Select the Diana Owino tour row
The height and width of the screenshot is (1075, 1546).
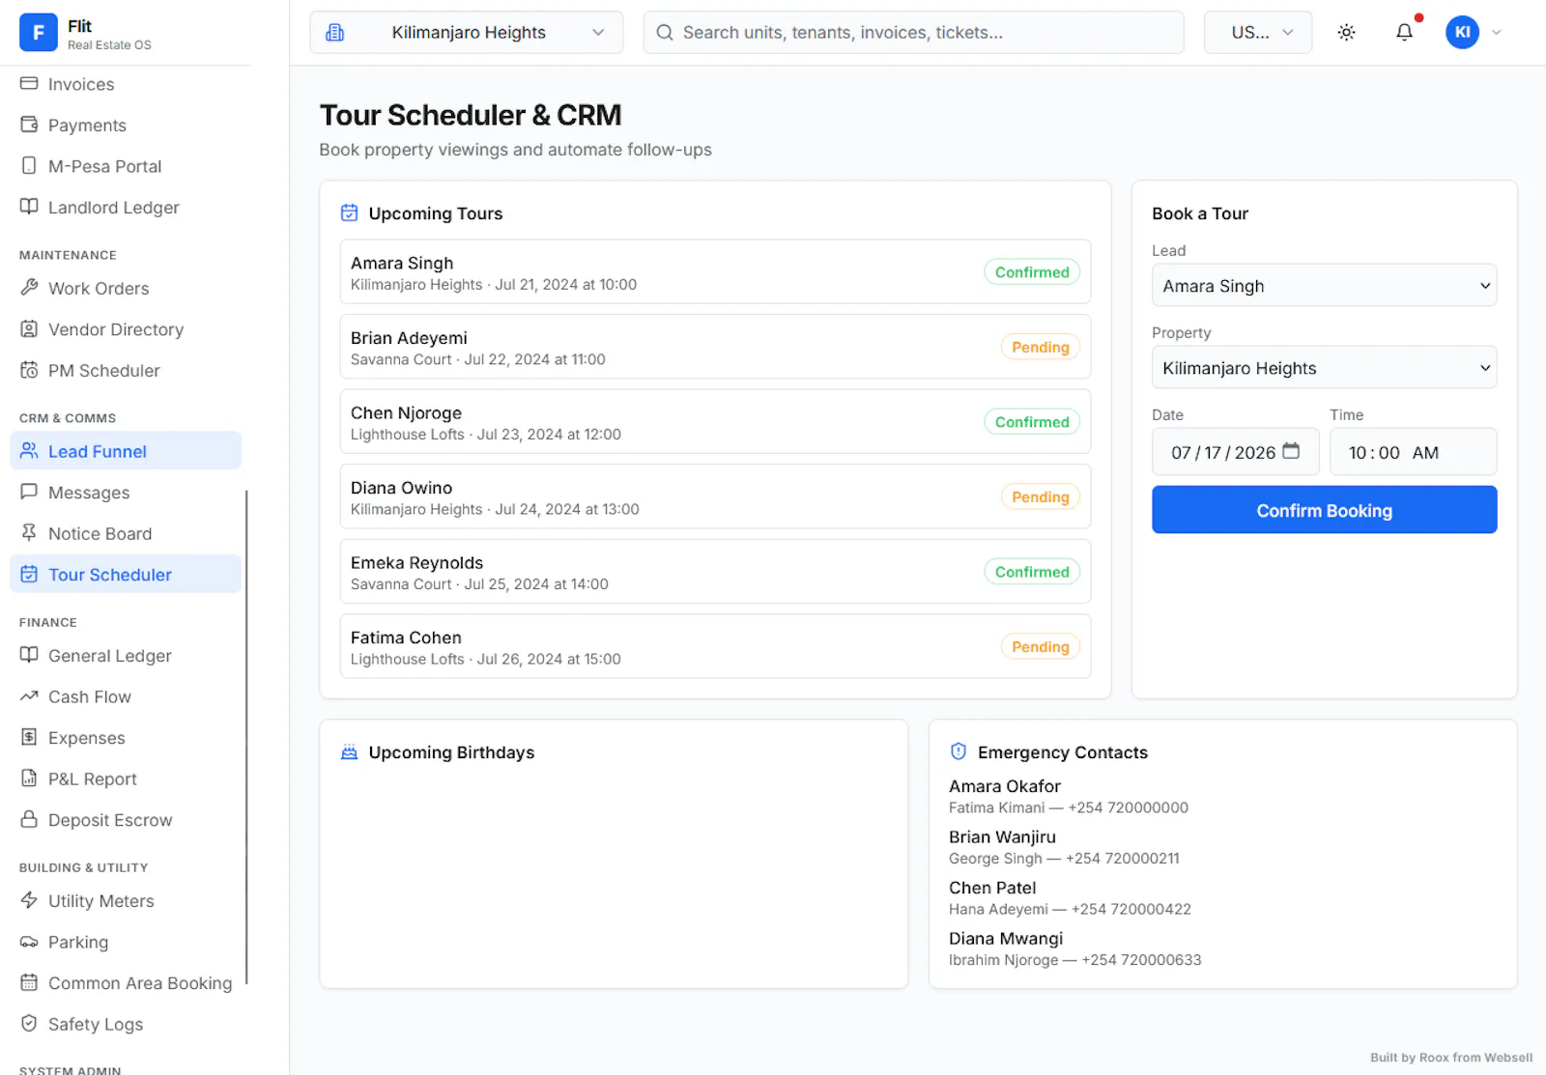click(x=715, y=496)
